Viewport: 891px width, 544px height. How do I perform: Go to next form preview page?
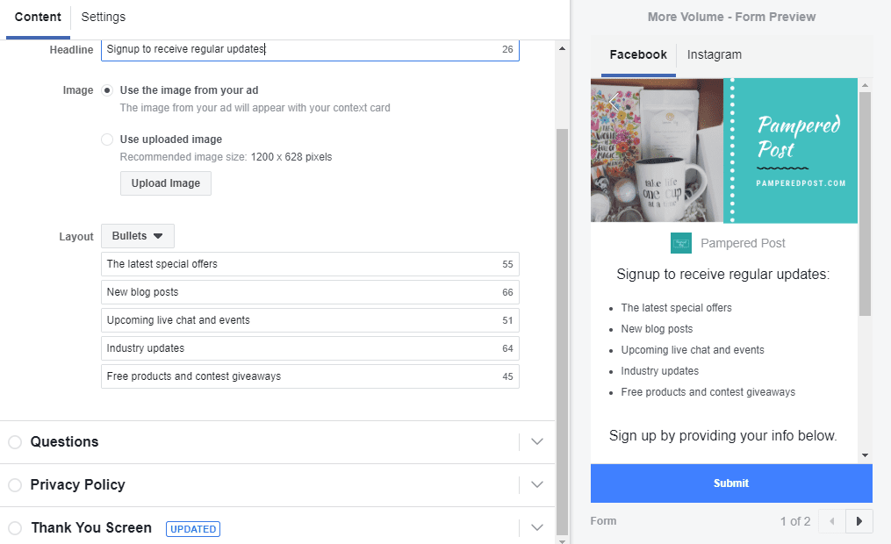point(859,520)
